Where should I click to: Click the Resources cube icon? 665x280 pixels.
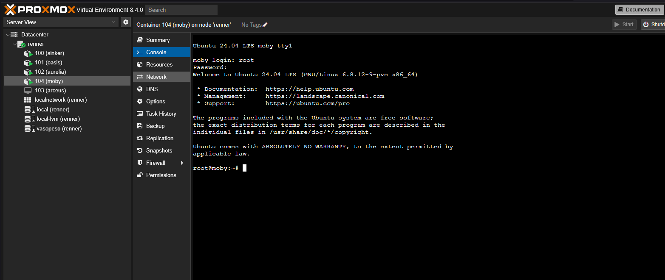pos(139,64)
